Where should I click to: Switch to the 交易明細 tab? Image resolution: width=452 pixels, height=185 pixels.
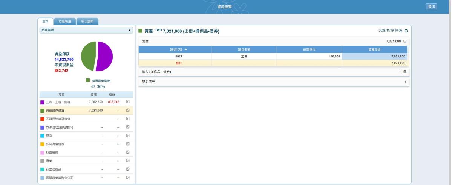[x=65, y=22]
